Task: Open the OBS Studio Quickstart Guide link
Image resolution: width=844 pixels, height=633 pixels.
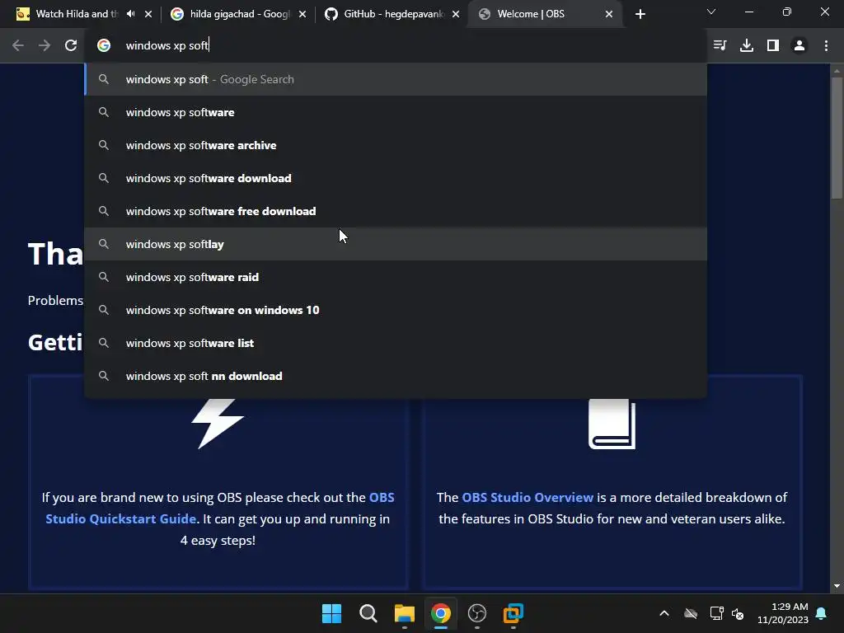Action: 120,519
